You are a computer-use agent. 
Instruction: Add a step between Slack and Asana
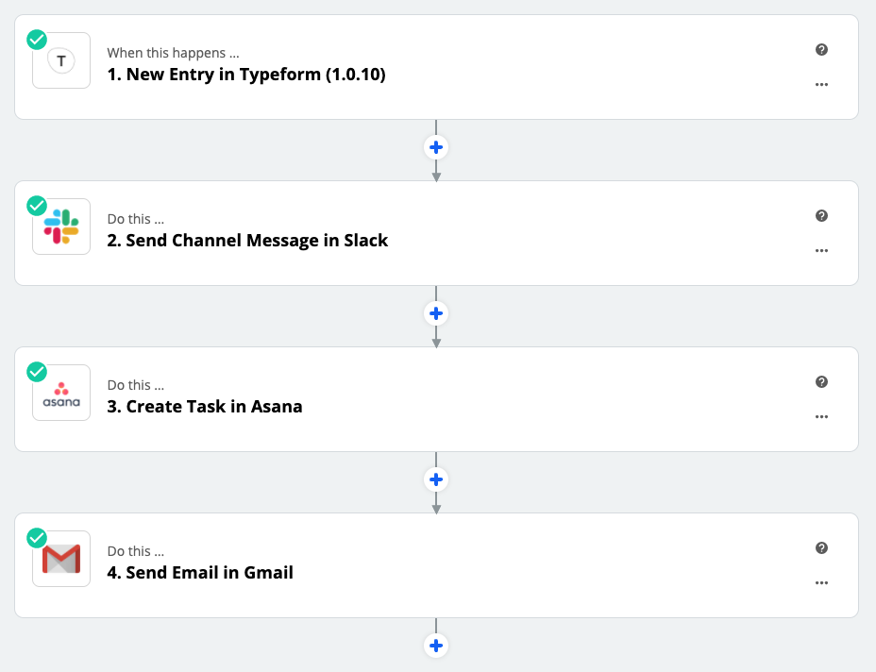(436, 313)
